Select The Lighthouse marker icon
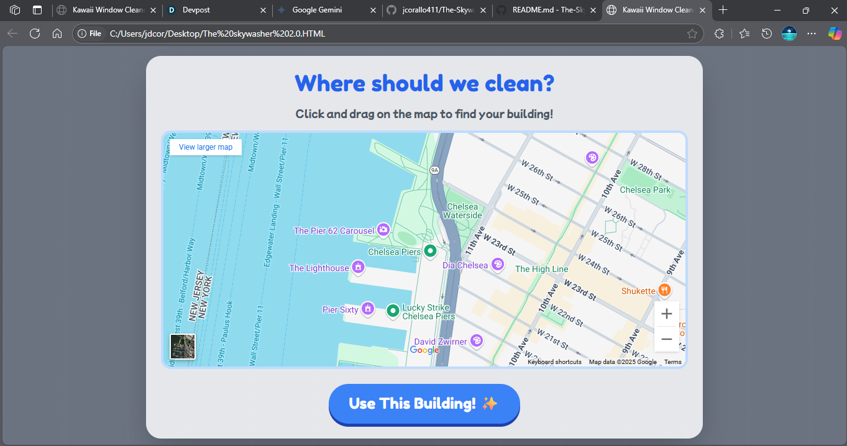The height and width of the screenshot is (446, 847). [358, 268]
